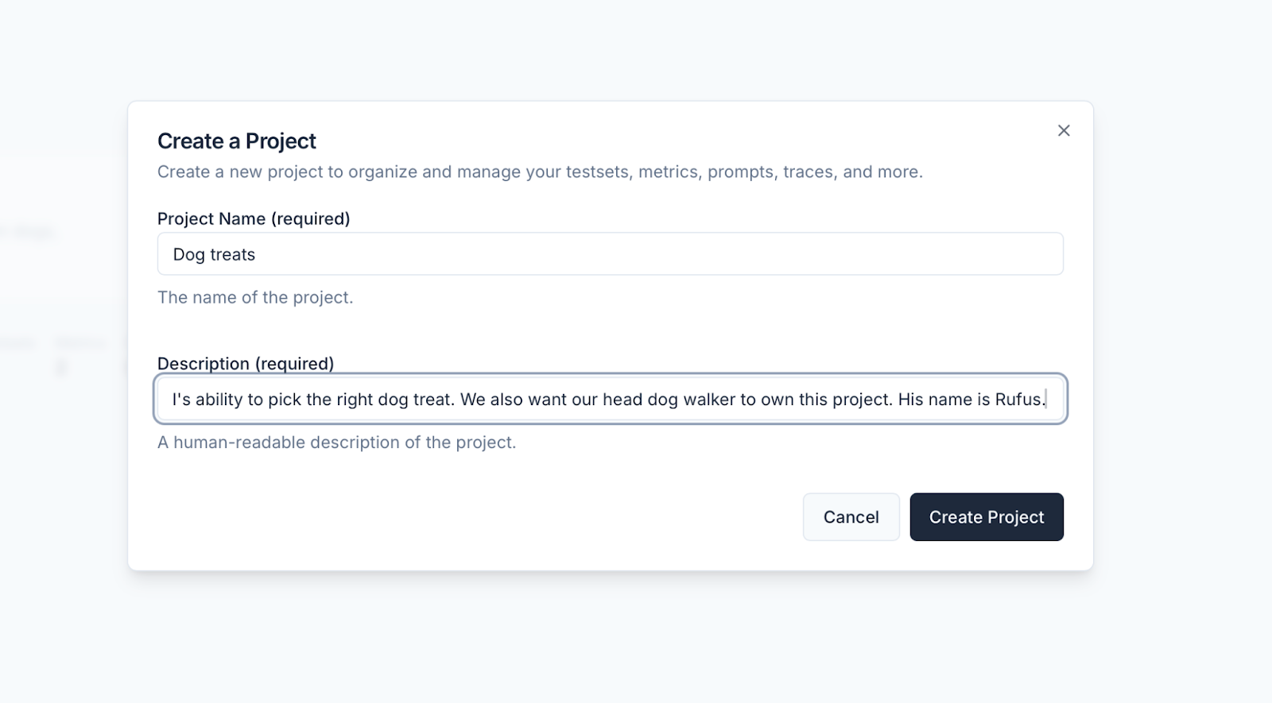Click the dialog subtitle about organizing testsets

540,171
